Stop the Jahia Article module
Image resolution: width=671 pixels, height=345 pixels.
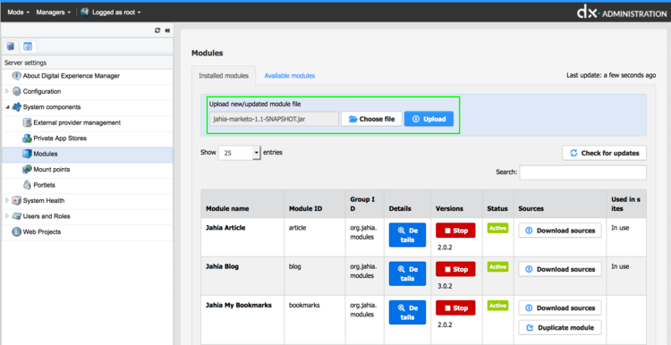coord(455,231)
